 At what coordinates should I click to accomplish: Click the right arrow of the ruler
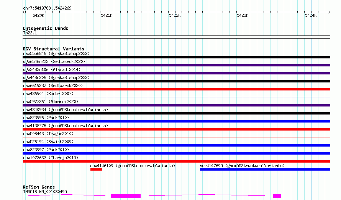pos(329,12)
